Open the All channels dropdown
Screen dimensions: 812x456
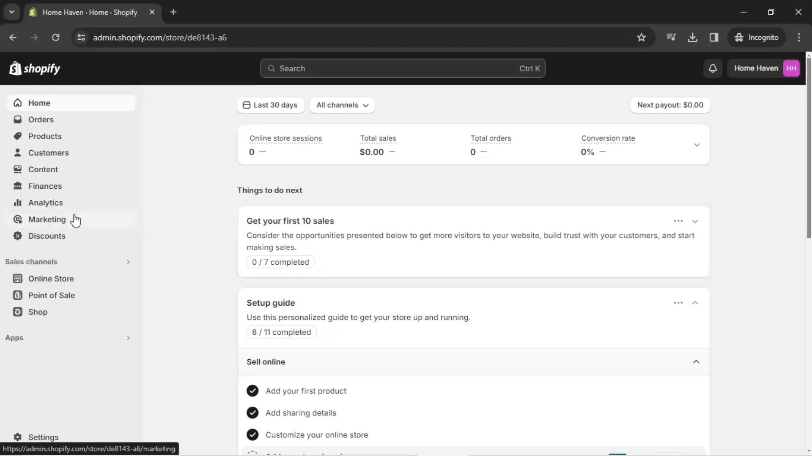pyautogui.click(x=342, y=105)
